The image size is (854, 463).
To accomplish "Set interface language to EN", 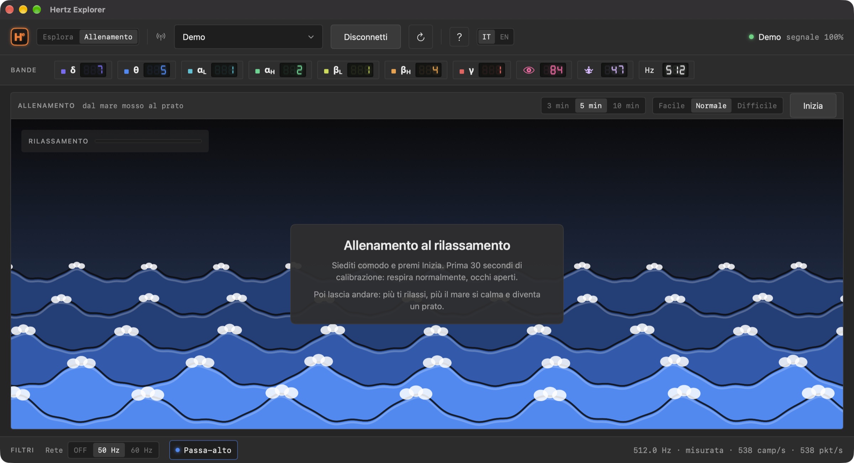I will click(504, 37).
